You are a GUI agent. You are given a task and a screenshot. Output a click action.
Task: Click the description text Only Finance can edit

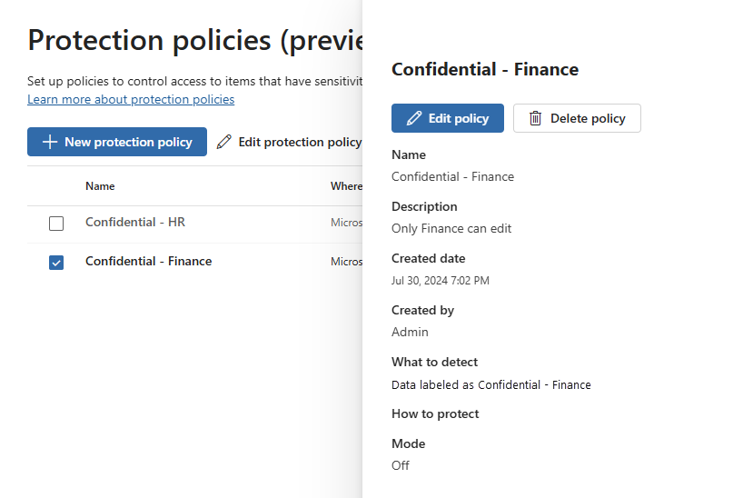click(x=451, y=228)
